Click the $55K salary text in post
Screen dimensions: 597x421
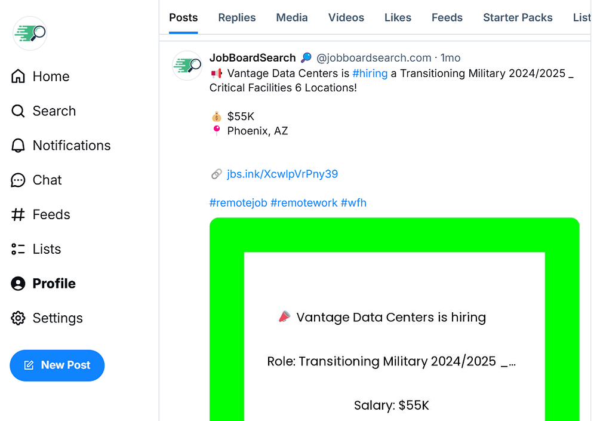click(241, 116)
